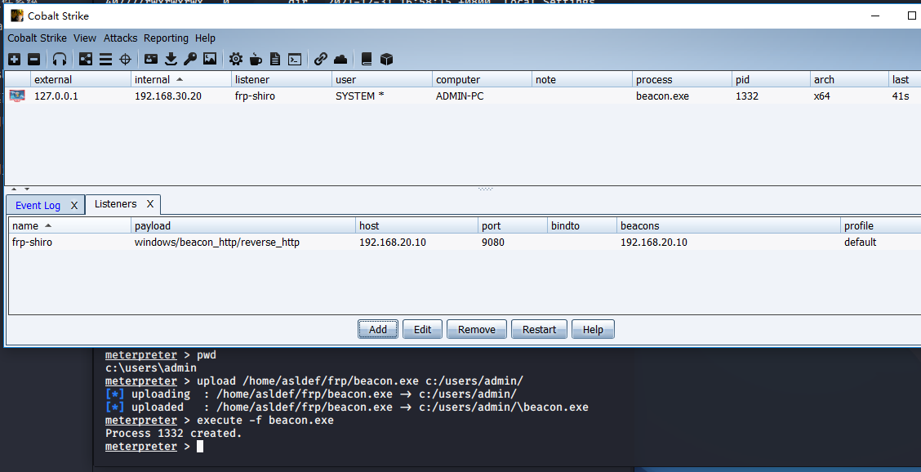
Task: Open keystrokes via the key icon
Action: point(190,59)
